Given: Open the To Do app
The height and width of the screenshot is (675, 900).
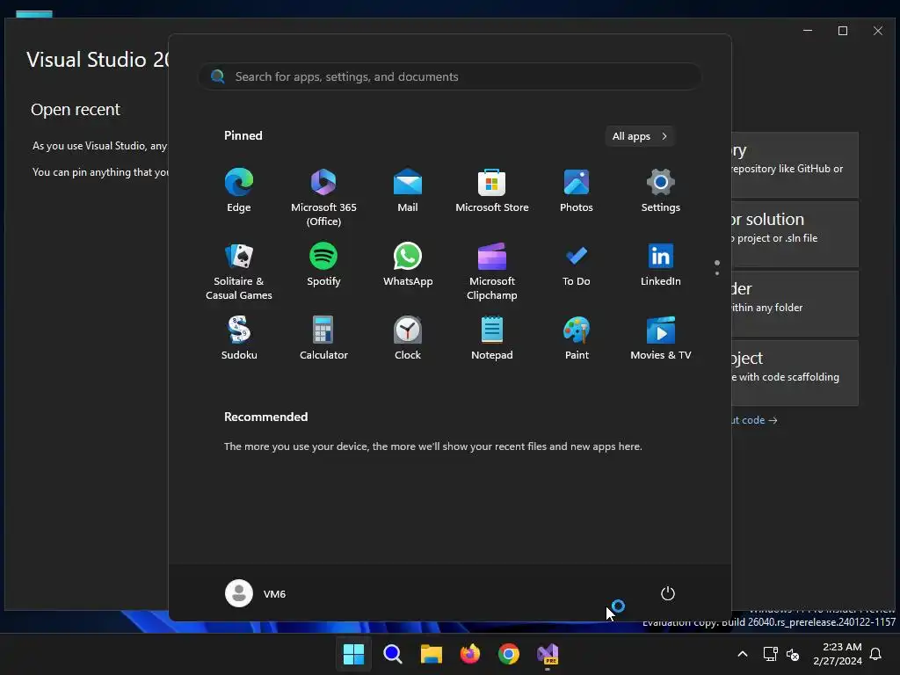Looking at the screenshot, I should pos(577,265).
